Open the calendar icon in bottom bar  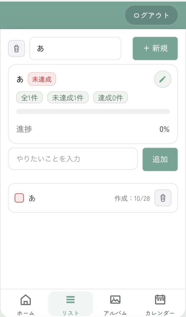click(160, 300)
